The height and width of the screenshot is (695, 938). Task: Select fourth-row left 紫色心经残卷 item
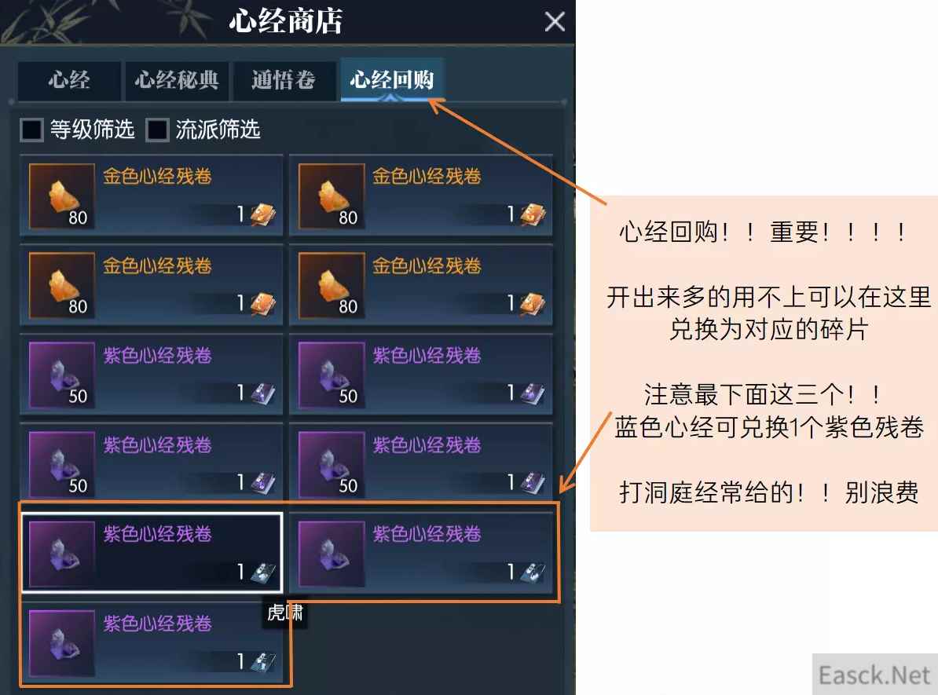pos(152,463)
